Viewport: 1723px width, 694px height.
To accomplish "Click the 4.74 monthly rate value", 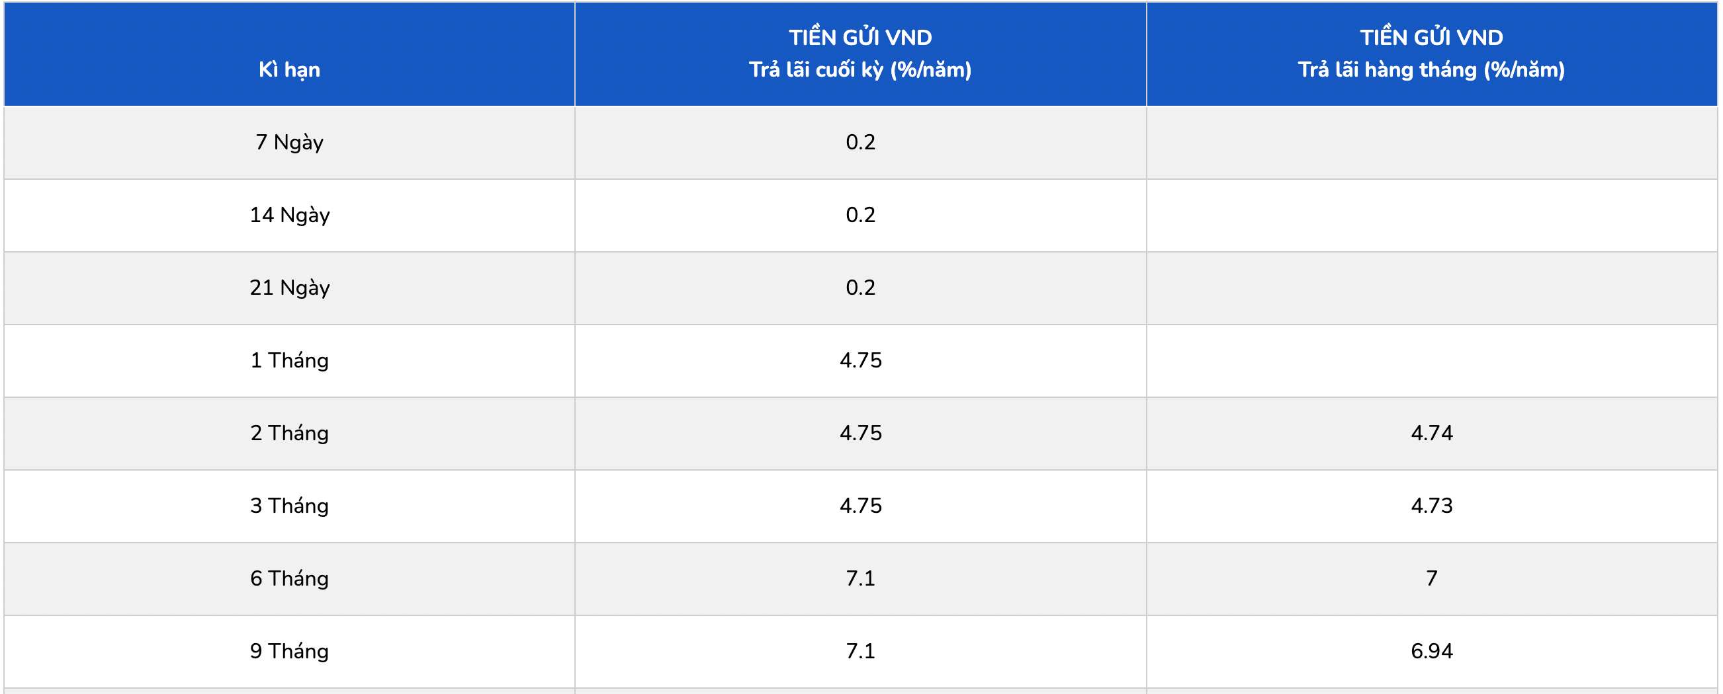I will [1431, 434].
